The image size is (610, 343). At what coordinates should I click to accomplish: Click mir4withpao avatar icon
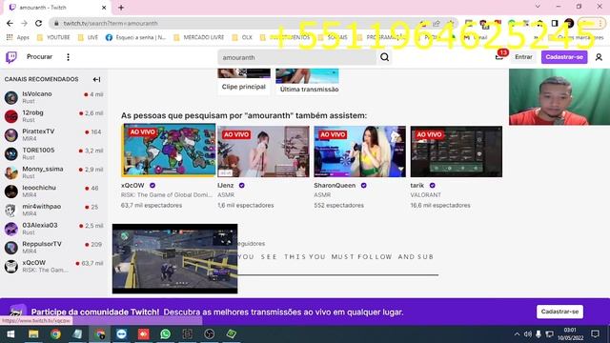[x=11, y=210]
